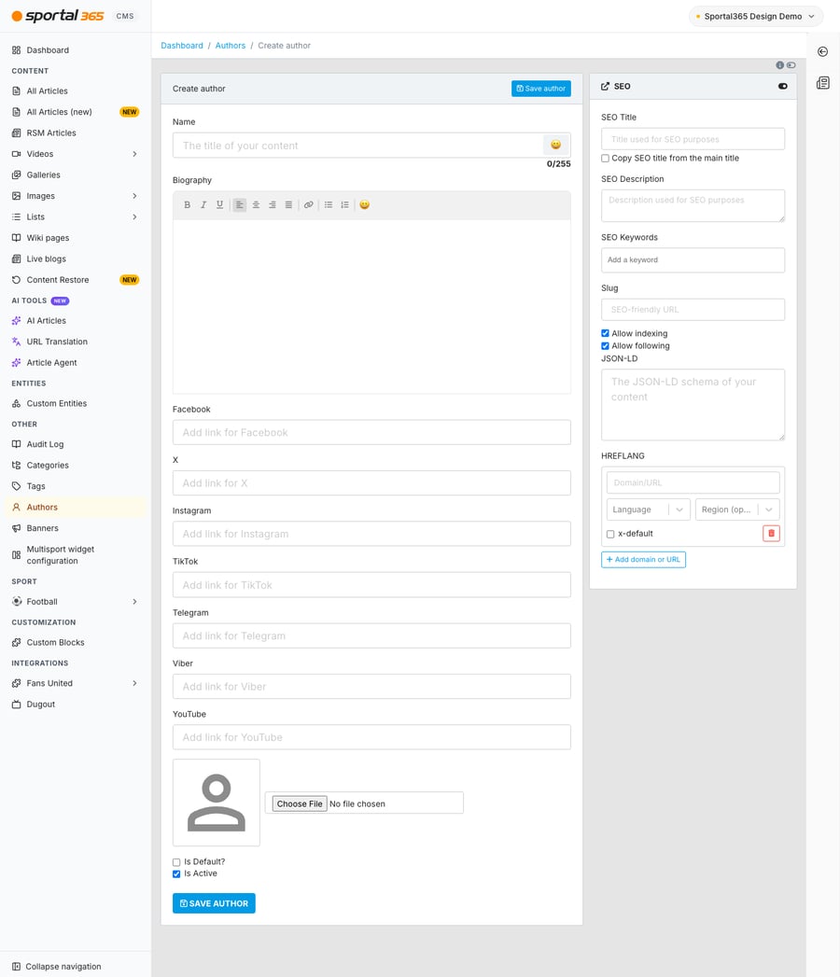Open emoji picker in Biography toolbar
This screenshot has height=977, width=840.
tap(365, 205)
